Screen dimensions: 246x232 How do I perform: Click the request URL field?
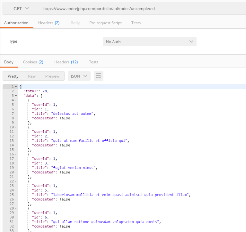pos(143,9)
